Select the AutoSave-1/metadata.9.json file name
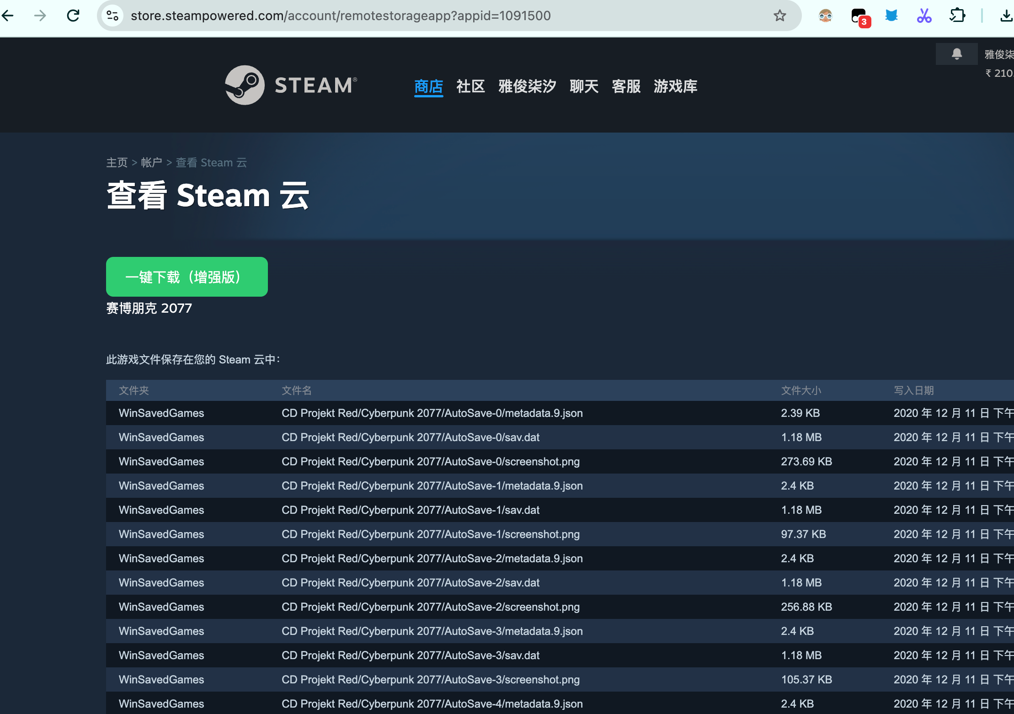 [x=432, y=486]
